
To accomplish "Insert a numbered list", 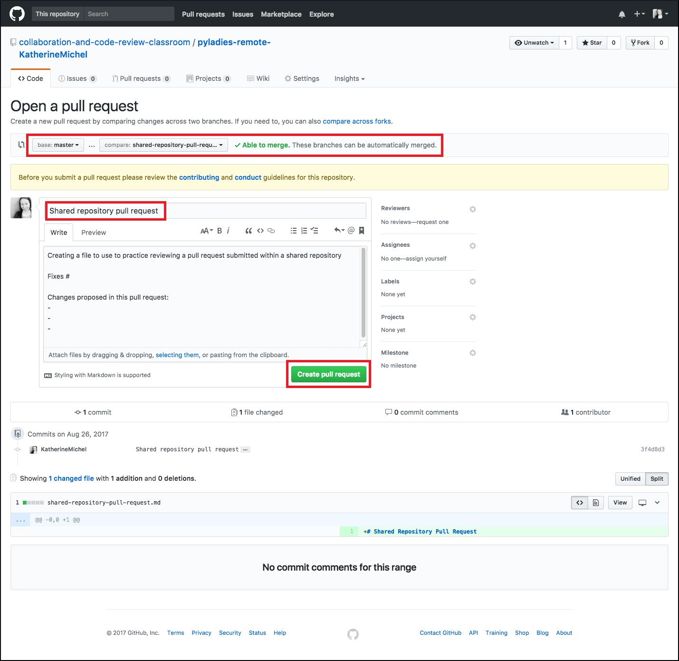I will coord(304,231).
